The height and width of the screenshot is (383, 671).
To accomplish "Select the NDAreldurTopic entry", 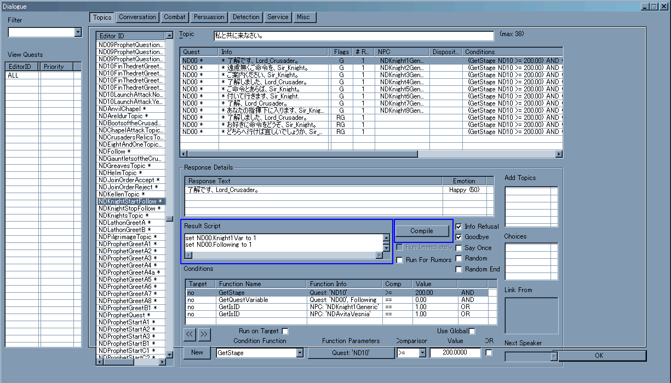I will (130, 116).
